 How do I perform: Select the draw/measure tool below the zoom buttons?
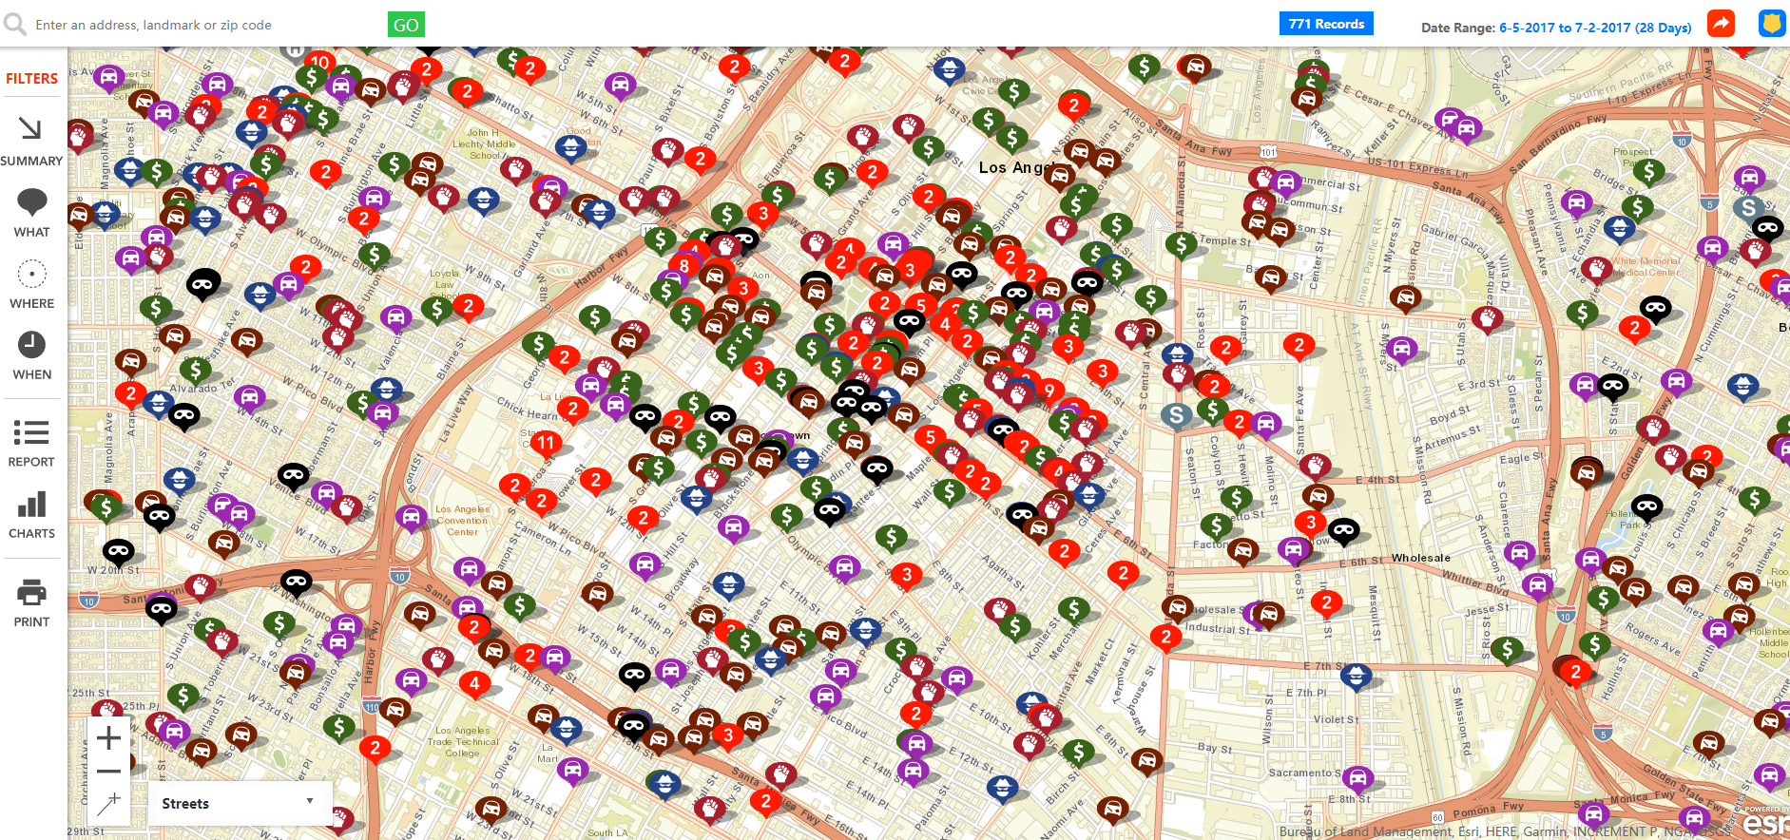(x=109, y=805)
